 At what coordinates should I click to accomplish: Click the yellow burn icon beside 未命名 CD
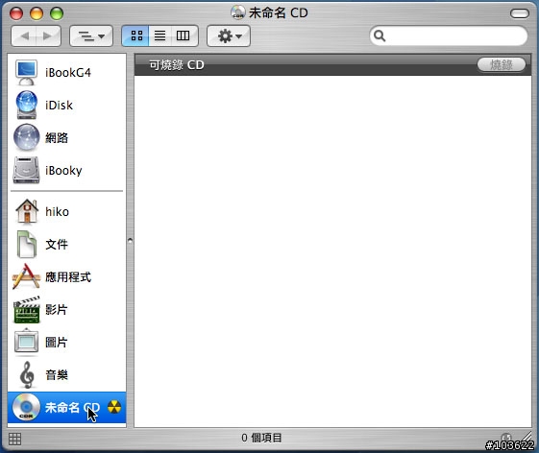click(114, 407)
